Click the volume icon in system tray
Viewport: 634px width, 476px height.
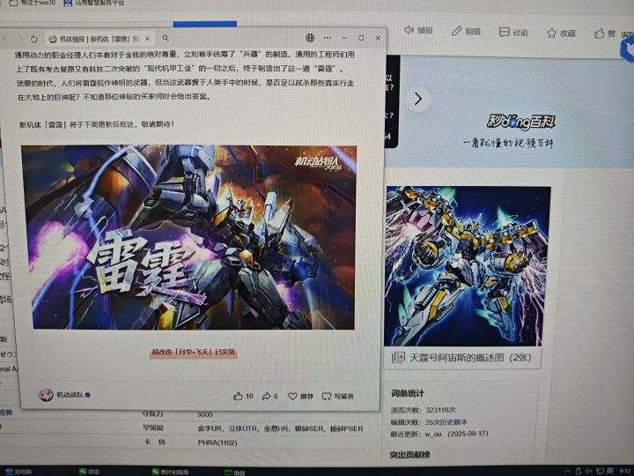(x=589, y=471)
